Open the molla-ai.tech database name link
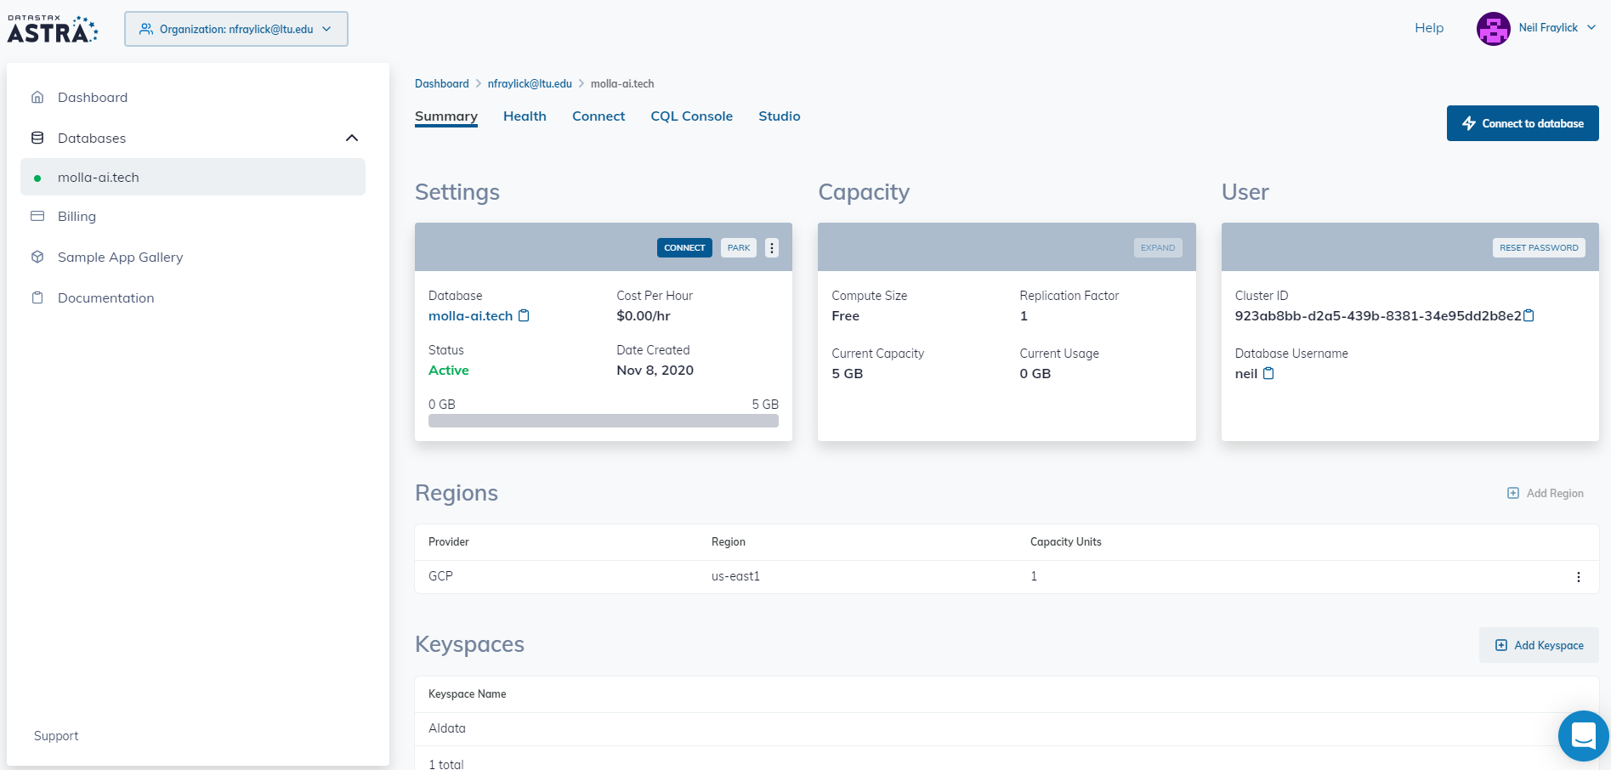1611x770 pixels. (471, 315)
